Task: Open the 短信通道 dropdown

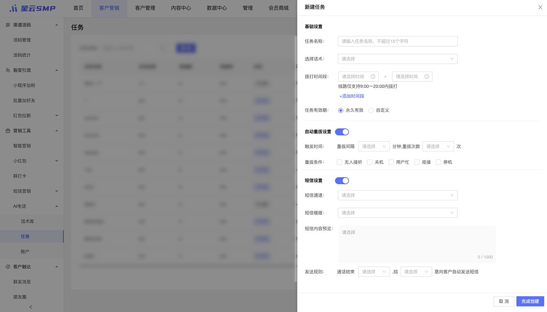Action: pos(397,195)
